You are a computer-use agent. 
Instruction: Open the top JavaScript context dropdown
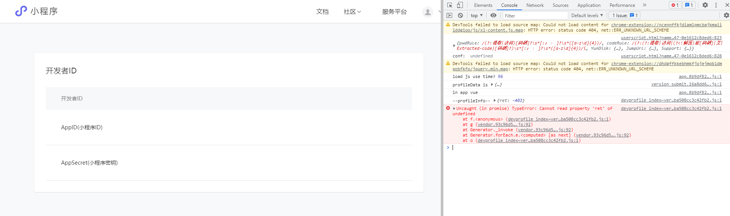point(477,15)
